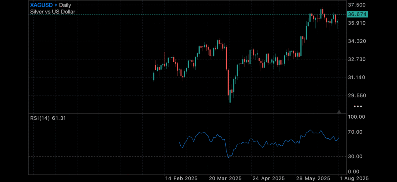Click the 20 Mar 2025 date label
Viewport: 397px width, 182px height.
tap(225, 179)
